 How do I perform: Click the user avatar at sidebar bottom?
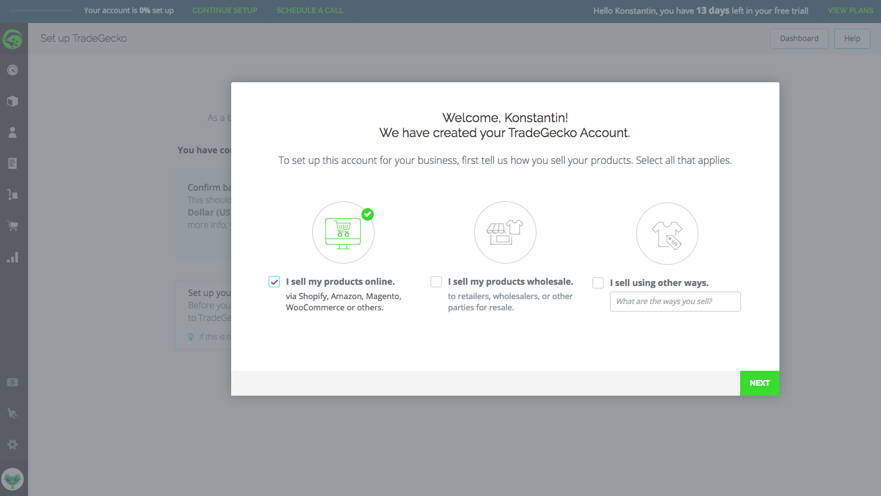[12, 479]
